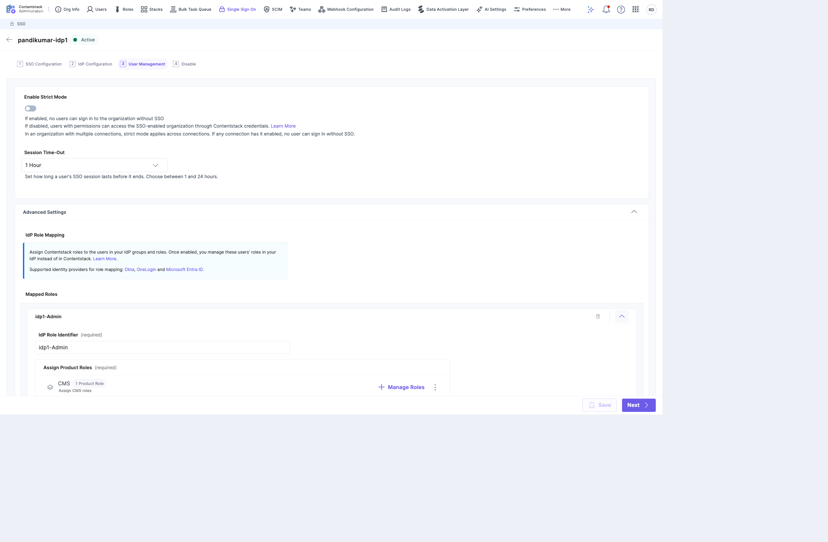Open the Users section
Image resolution: width=828 pixels, height=542 pixels.
(96, 10)
